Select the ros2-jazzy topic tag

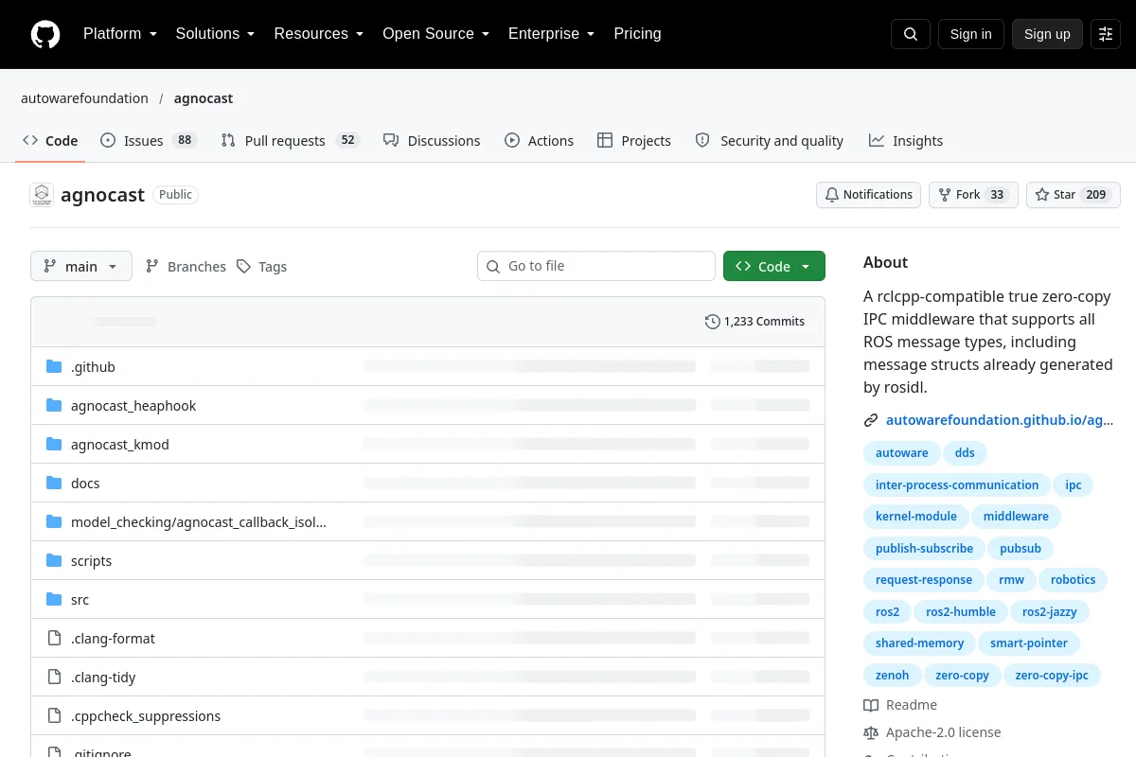1050,612
